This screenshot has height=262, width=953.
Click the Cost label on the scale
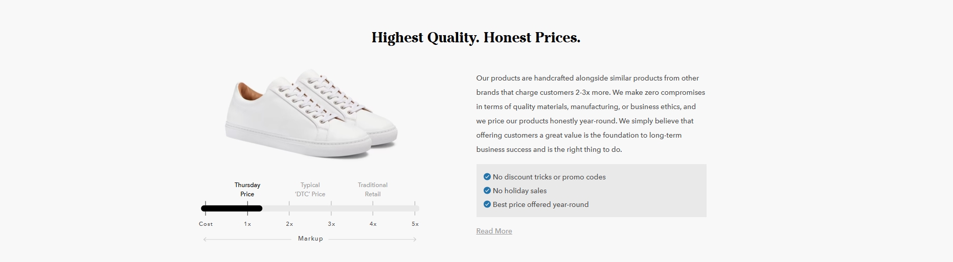click(x=206, y=224)
